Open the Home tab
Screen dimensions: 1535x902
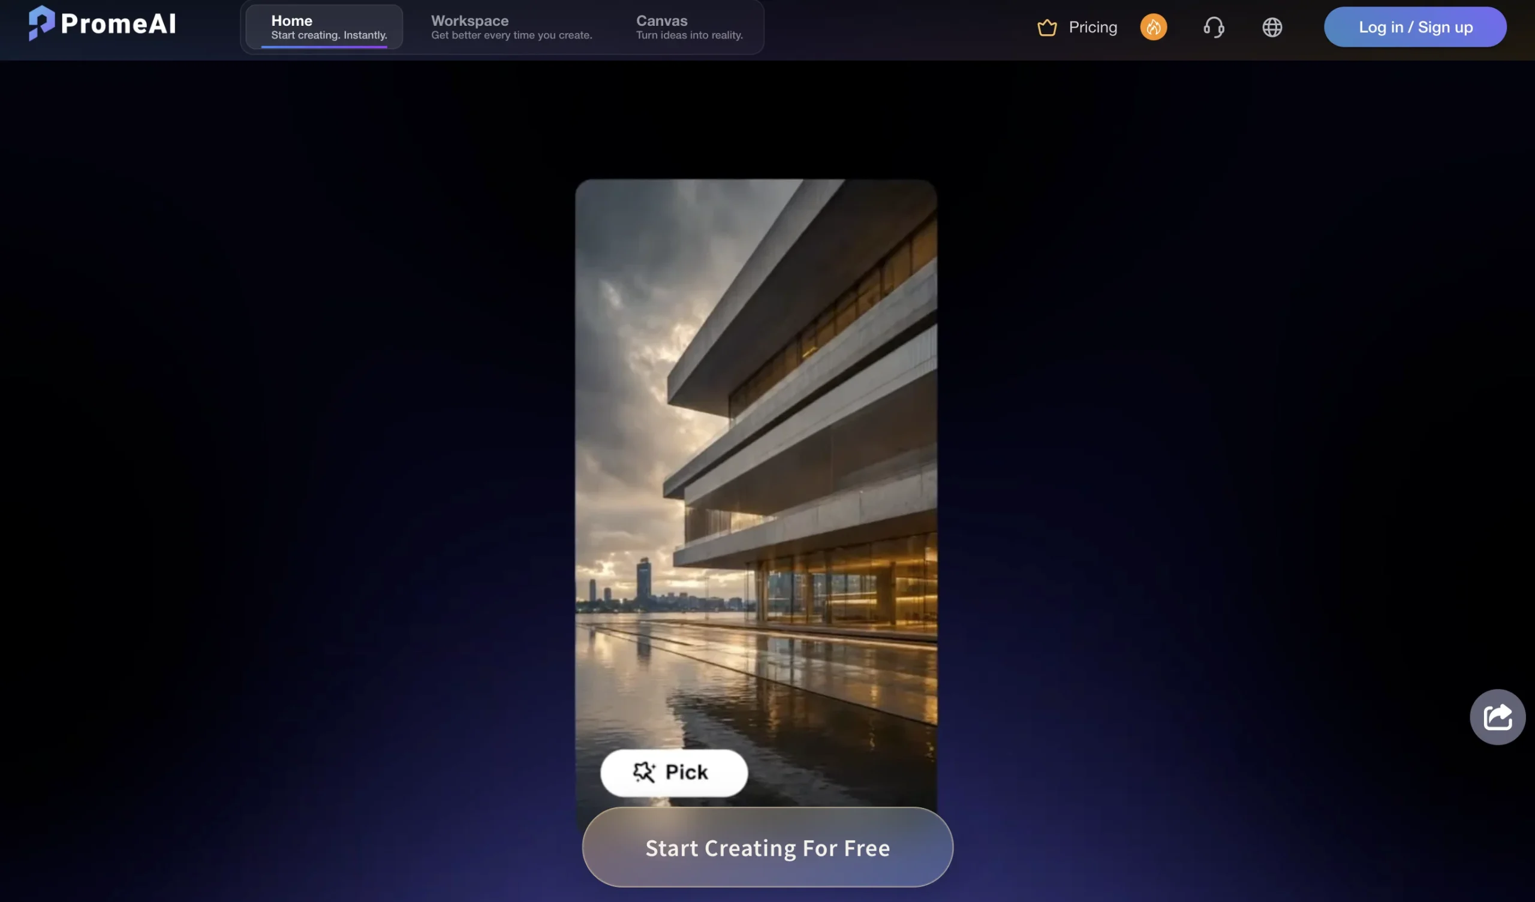coord(324,28)
